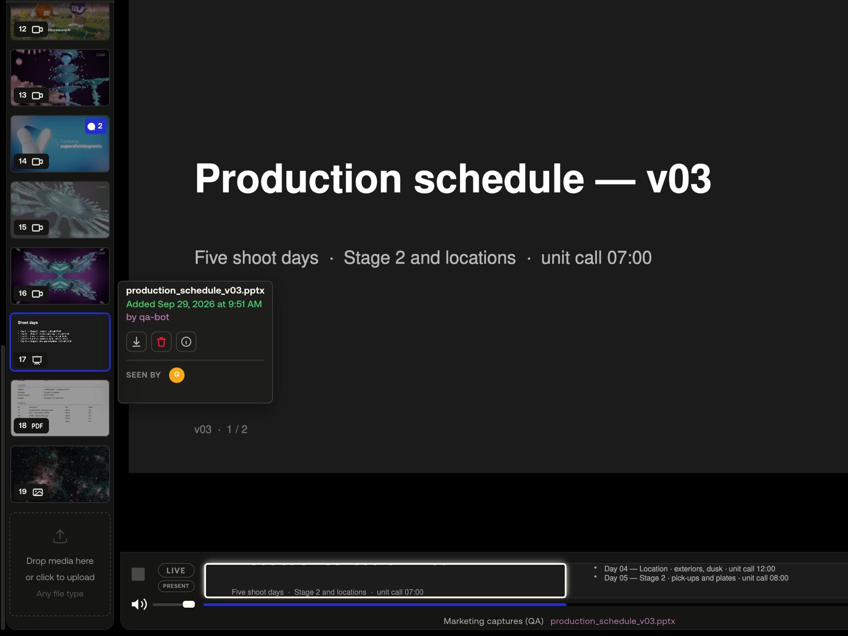Open file info details icon
Image resolution: width=848 pixels, height=636 pixels.
[x=186, y=342]
